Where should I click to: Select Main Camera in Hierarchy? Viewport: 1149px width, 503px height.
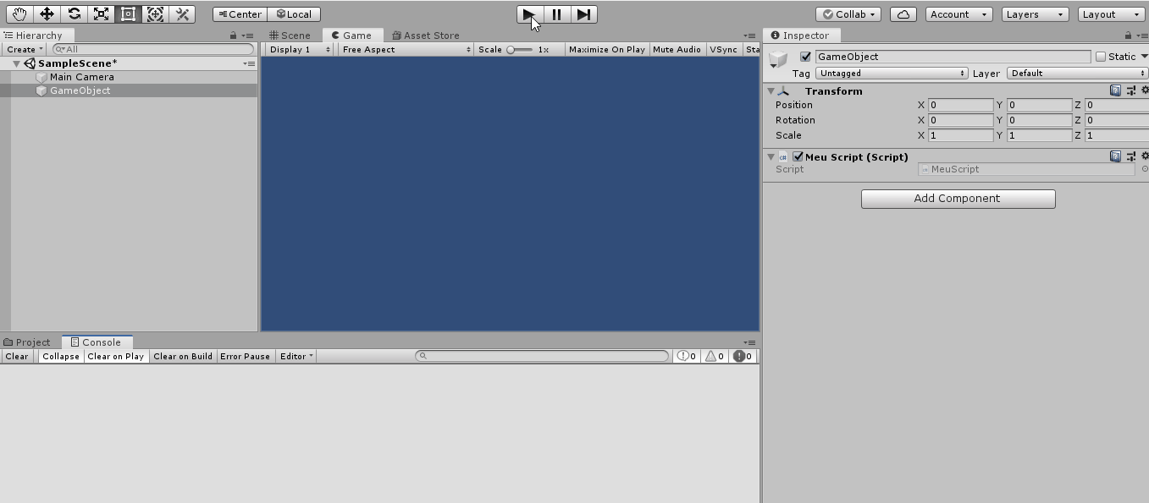point(81,77)
